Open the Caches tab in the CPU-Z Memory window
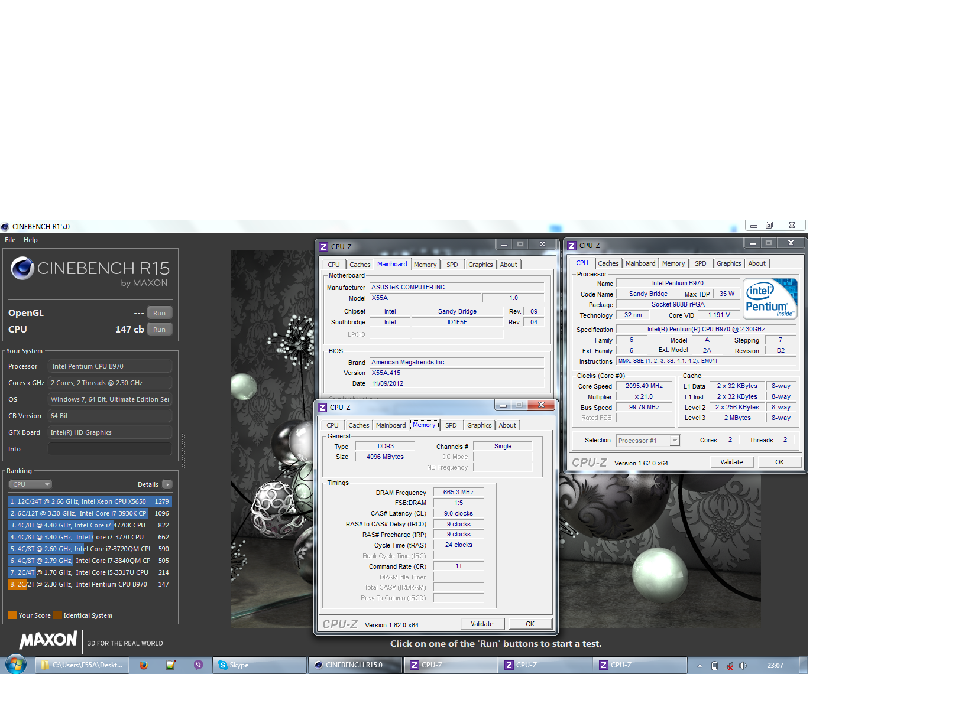965x723 pixels. click(x=358, y=425)
